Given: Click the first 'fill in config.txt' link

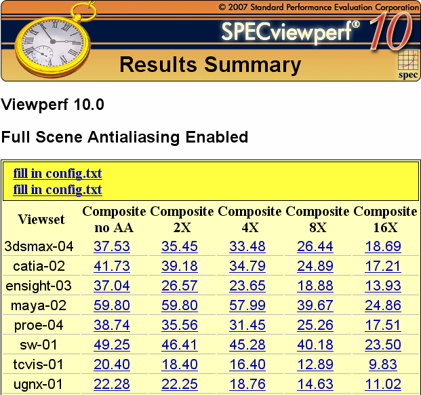Looking at the screenshot, I should point(58,174).
